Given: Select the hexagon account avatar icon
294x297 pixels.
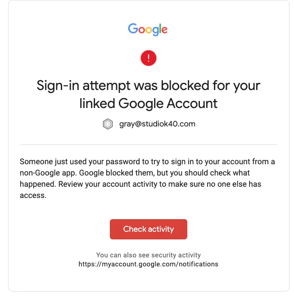Looking at the screenshot, I should tap(108, 124).
